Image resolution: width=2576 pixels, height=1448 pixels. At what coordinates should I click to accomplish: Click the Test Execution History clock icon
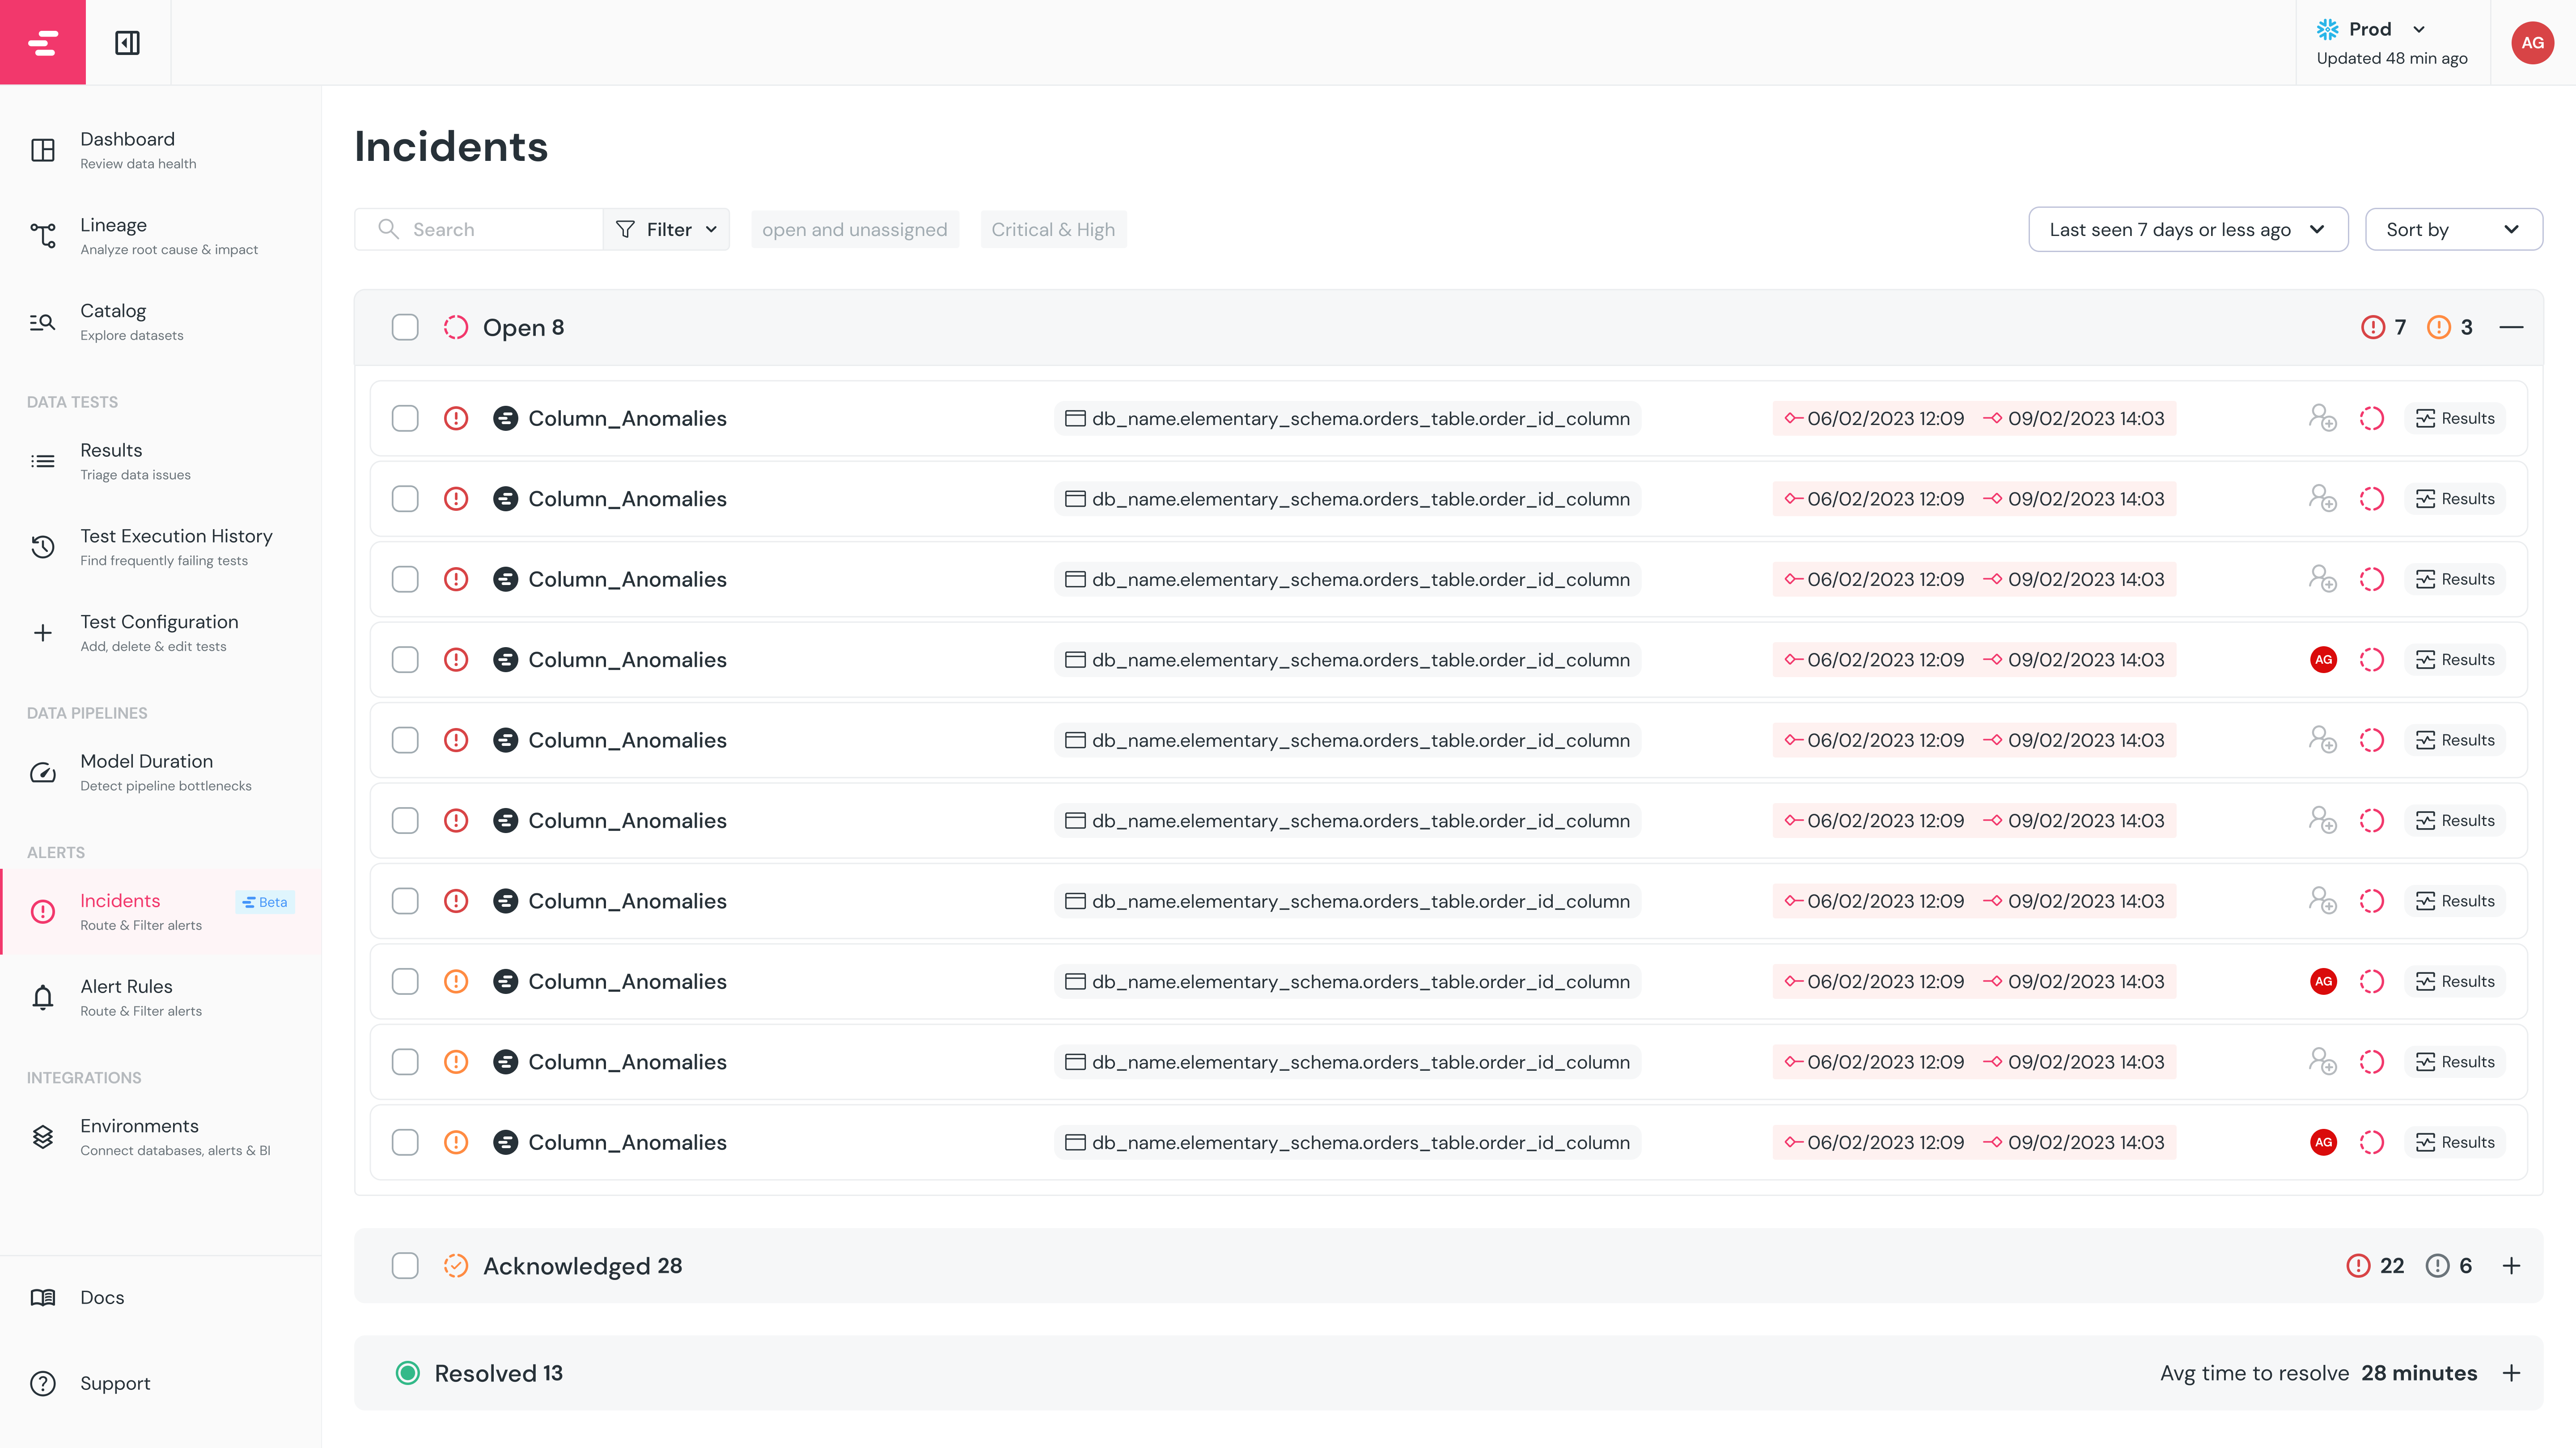pyautogui.click(x=43, y=547)
